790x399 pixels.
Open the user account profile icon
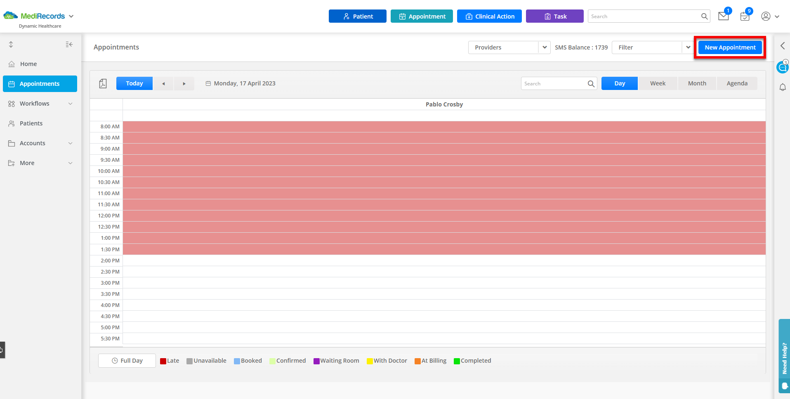click(766, 17)
